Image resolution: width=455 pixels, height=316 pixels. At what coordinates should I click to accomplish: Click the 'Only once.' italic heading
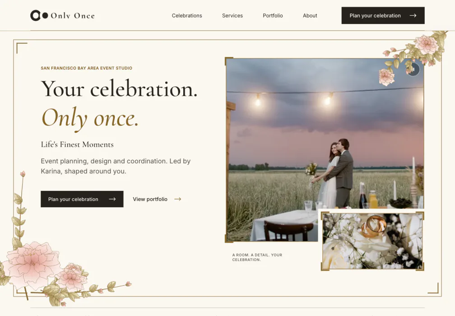[x=90, y=118]
